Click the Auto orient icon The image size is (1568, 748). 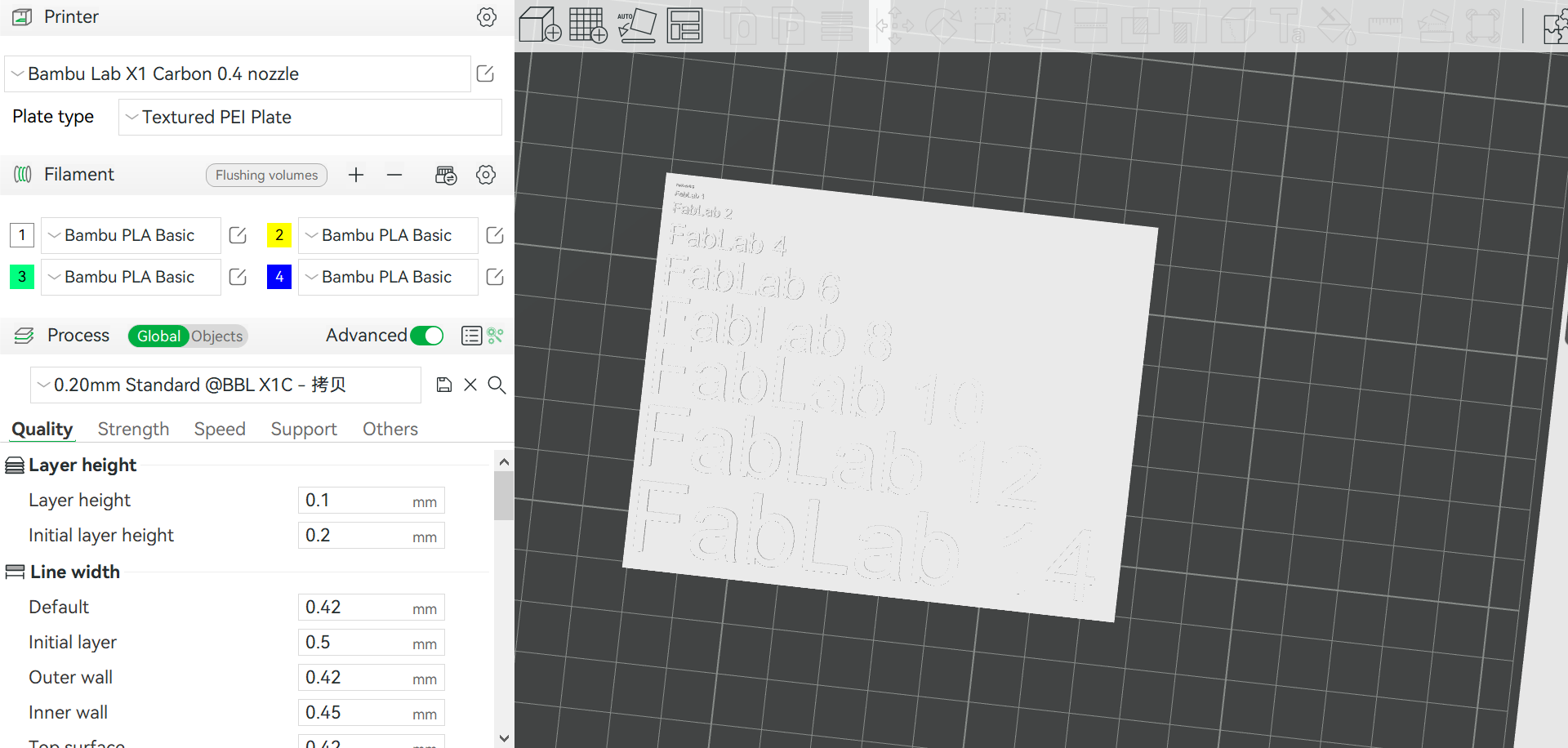click(637, 25)
